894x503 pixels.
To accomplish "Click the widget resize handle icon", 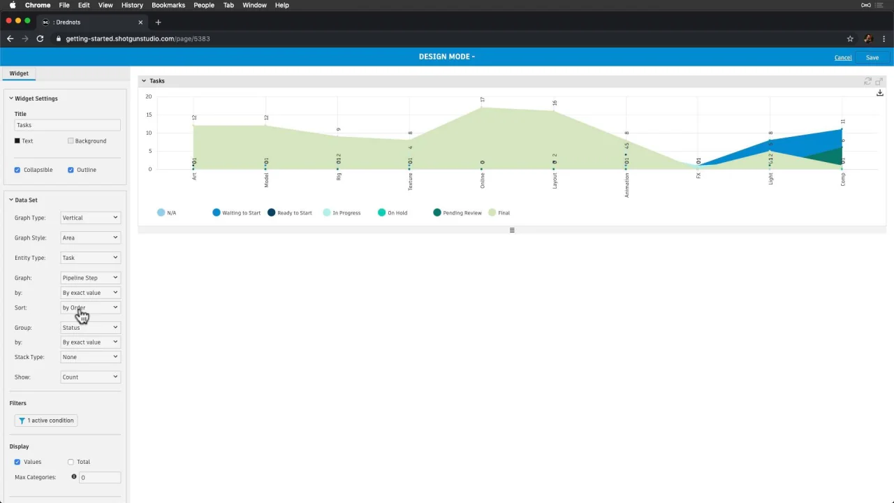I will [x=512, y=230].
